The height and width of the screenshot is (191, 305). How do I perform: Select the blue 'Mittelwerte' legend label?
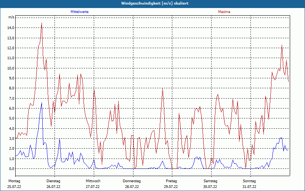click(x=80, y=12)
